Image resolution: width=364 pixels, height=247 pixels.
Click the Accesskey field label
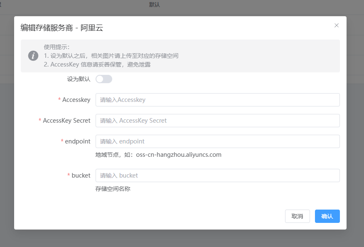(76, 100)
